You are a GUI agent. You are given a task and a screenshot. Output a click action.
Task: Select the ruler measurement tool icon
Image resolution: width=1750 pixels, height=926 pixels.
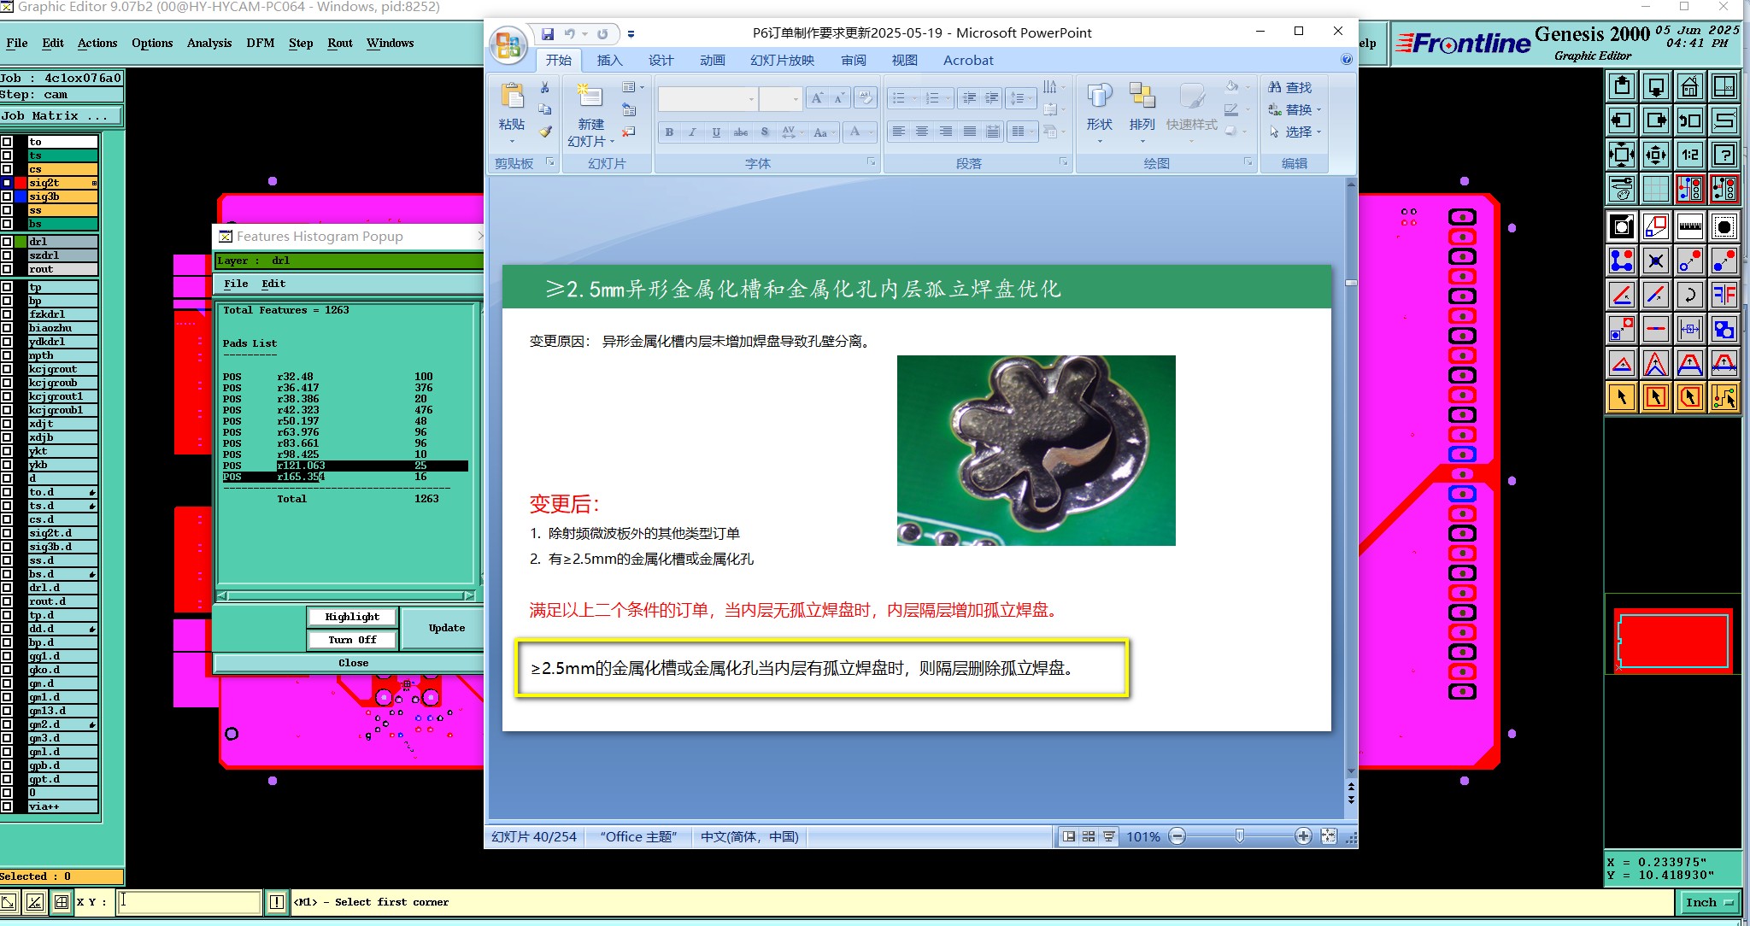click(x=1689, y=226)
